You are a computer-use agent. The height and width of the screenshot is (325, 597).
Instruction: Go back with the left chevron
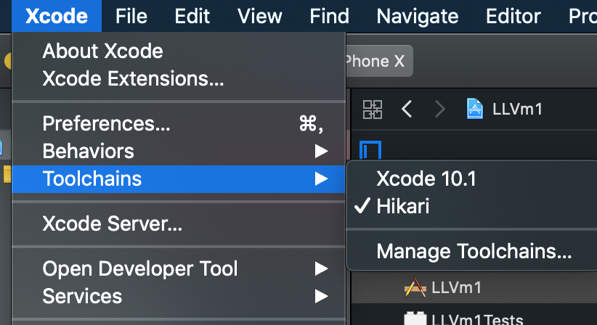tap(407, 109)
